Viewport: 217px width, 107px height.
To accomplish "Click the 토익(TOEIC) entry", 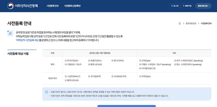I will point(72,61).
